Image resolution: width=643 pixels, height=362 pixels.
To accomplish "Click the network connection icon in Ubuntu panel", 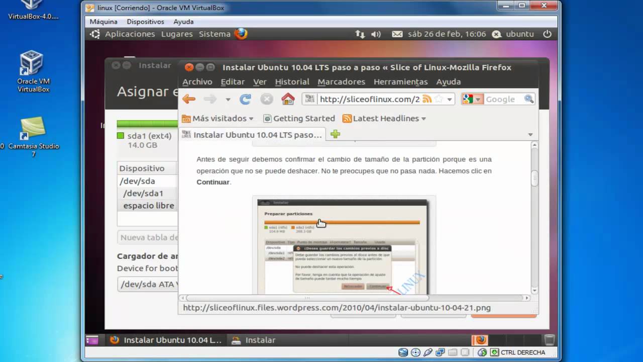I will (360, 34).
